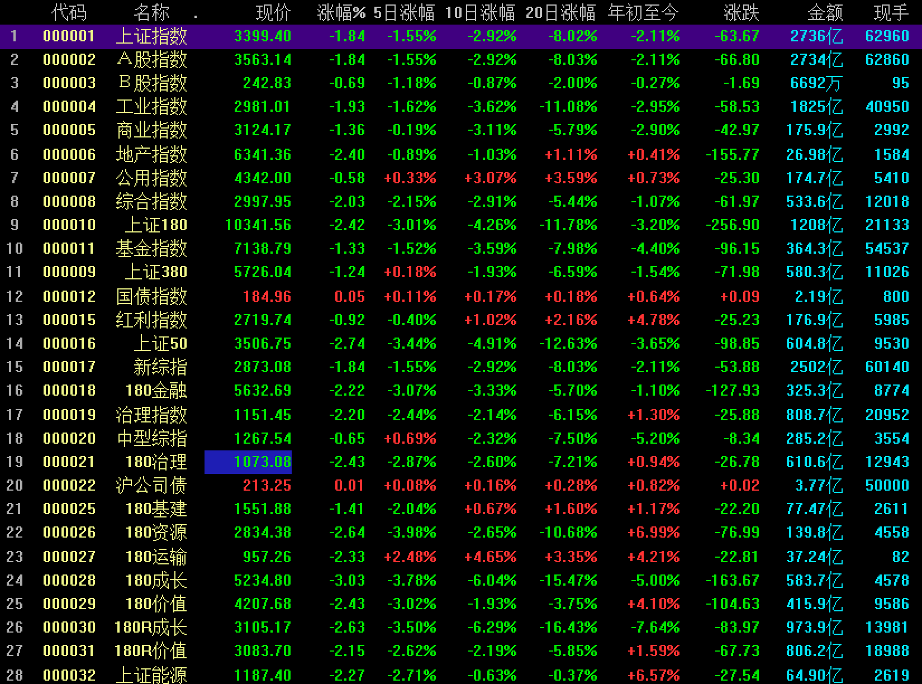
Task: Choose the 新综指 row
Action: click(x=160, y=367)
